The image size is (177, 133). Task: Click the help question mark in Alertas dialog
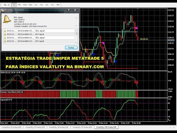click(x=69, y=10)
